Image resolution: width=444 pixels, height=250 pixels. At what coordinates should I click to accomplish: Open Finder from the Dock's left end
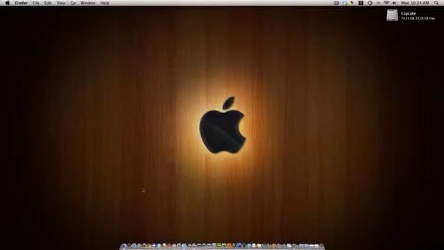[123, 246]
